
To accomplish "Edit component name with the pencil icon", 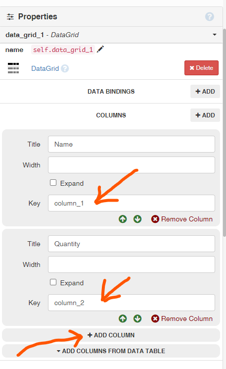I will tap(100, 50).
